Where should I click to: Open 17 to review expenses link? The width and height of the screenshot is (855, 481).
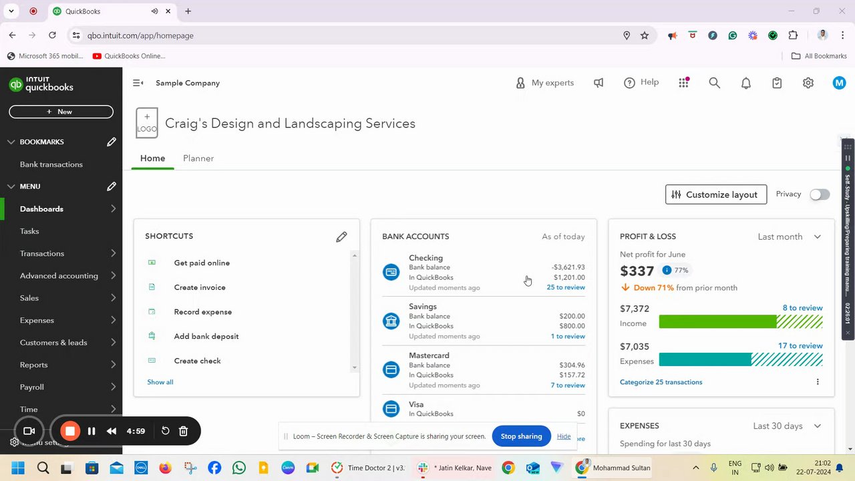pyautogui.click(x=800, y=345)
